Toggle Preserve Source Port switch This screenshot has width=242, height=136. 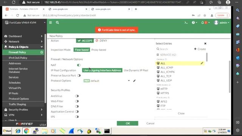[79, 76]
